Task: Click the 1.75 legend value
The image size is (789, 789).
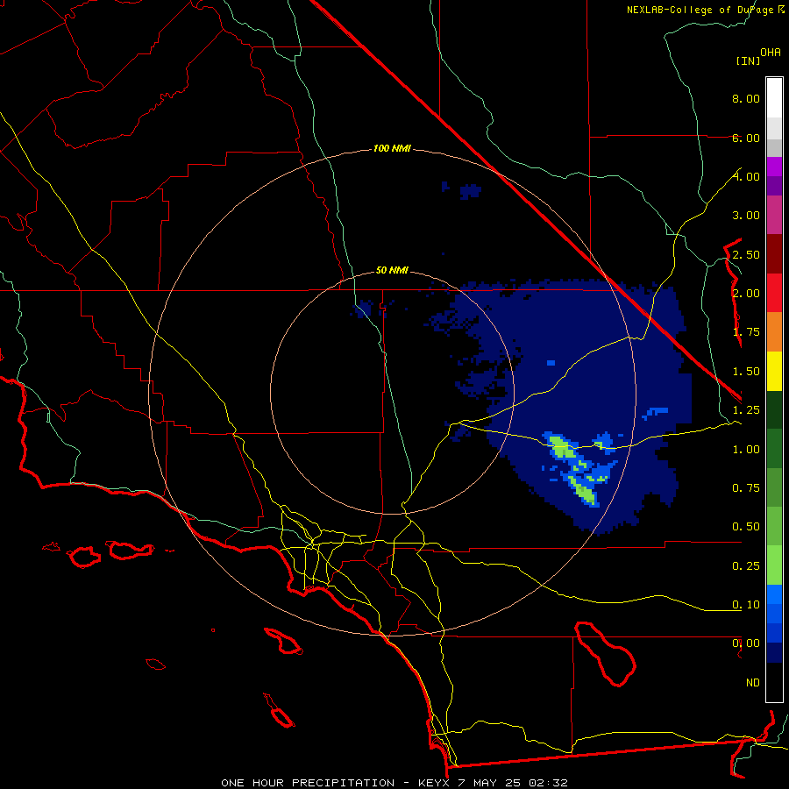Action: [746, 332]
